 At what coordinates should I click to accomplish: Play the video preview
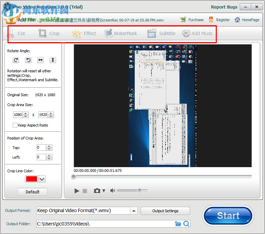coord(77,191)
